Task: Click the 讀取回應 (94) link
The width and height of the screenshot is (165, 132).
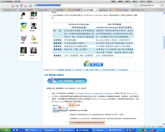Action: (x=70, y=70)
